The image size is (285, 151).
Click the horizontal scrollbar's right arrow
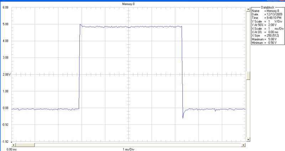tap(243, 145)
